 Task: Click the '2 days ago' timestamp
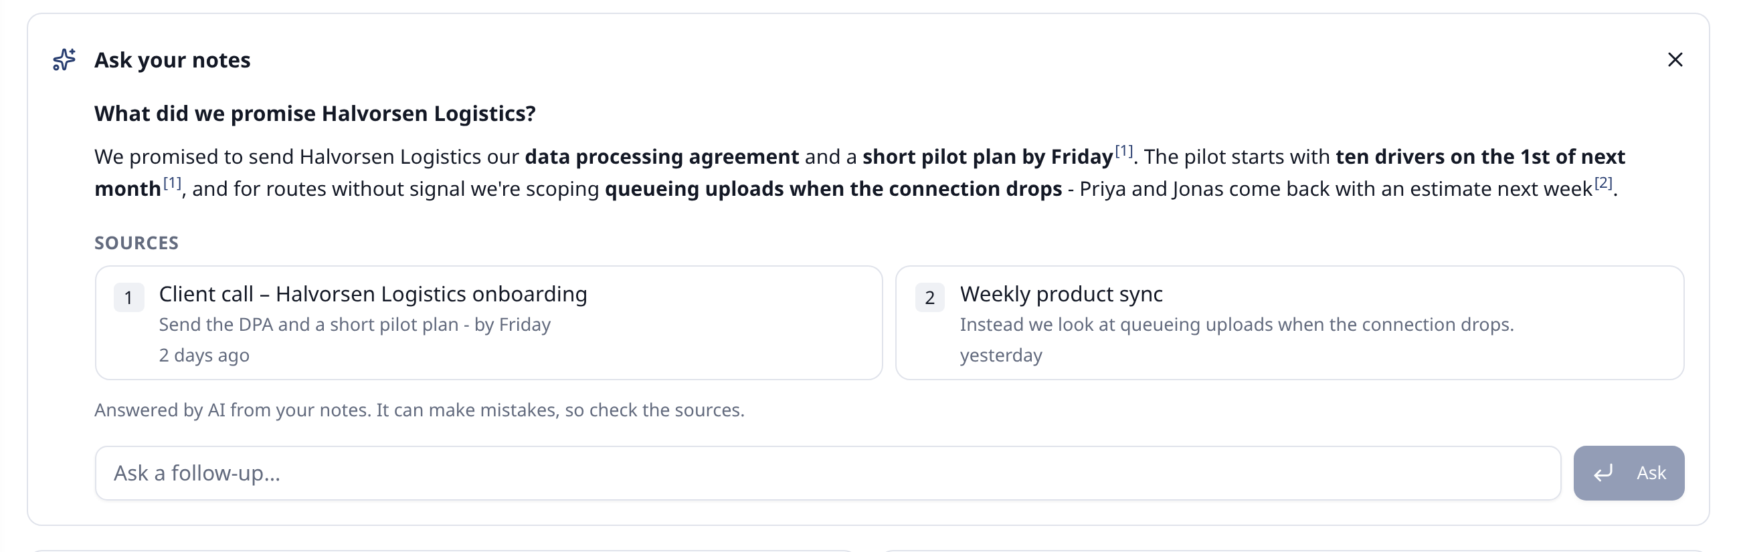204,356
